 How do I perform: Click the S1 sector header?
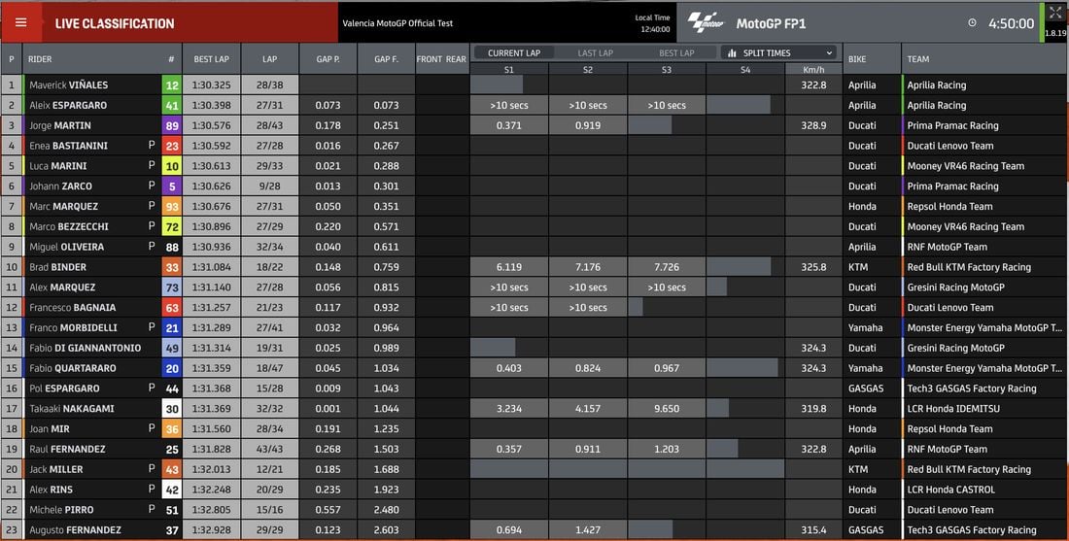click(x=509, y=70)
